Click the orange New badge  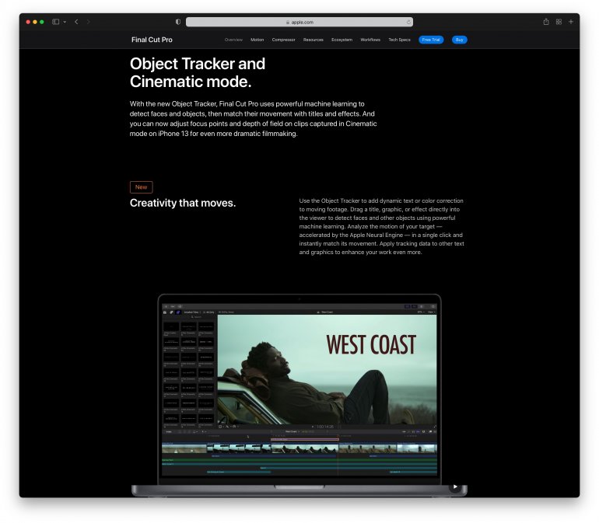click(x=141, y=187)
